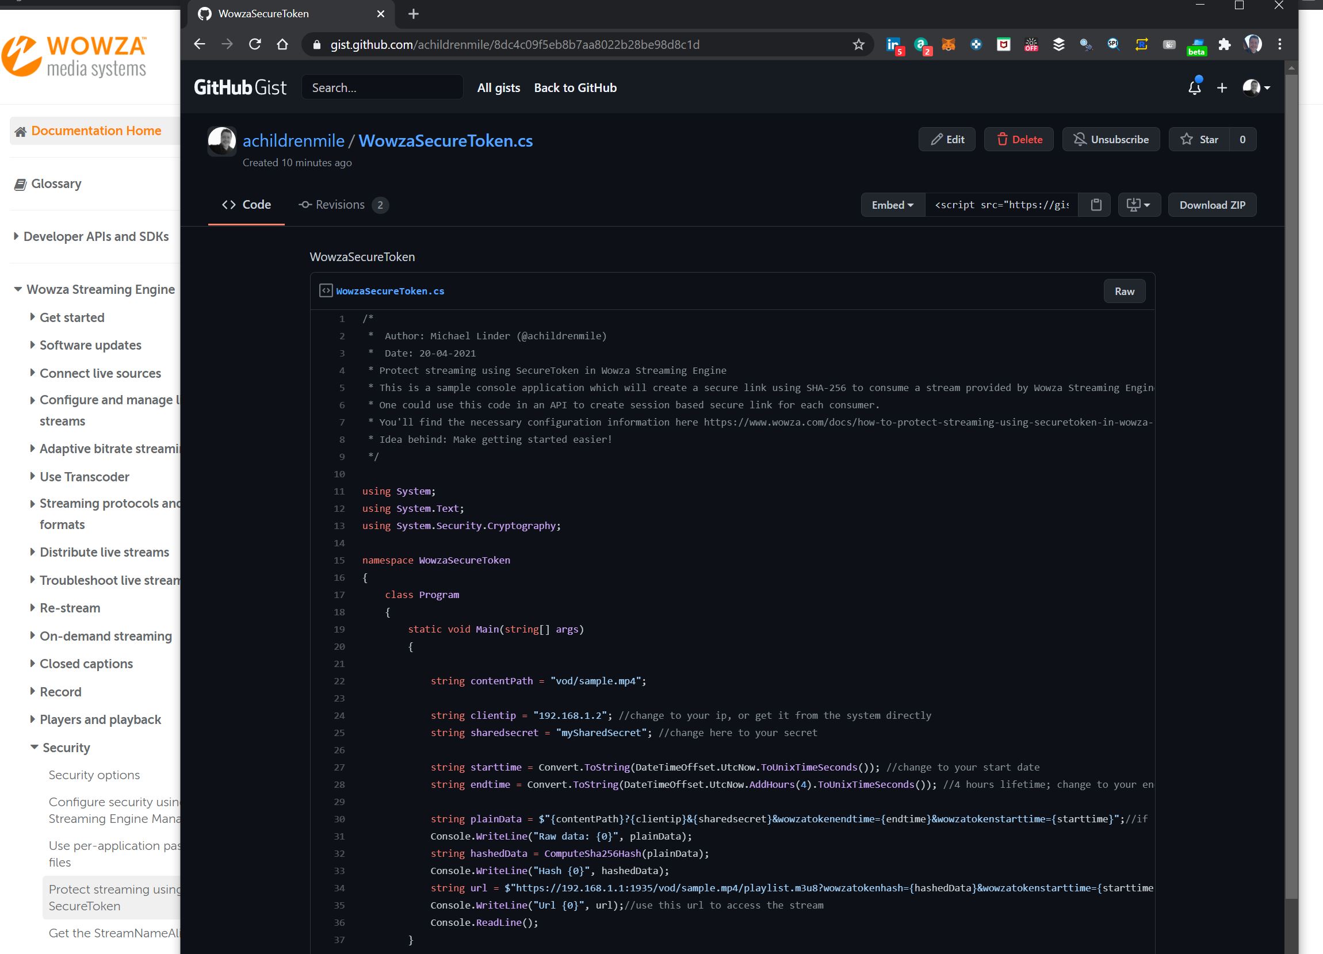
Task: Click Download ZIP button
Action: [1212, 205]
